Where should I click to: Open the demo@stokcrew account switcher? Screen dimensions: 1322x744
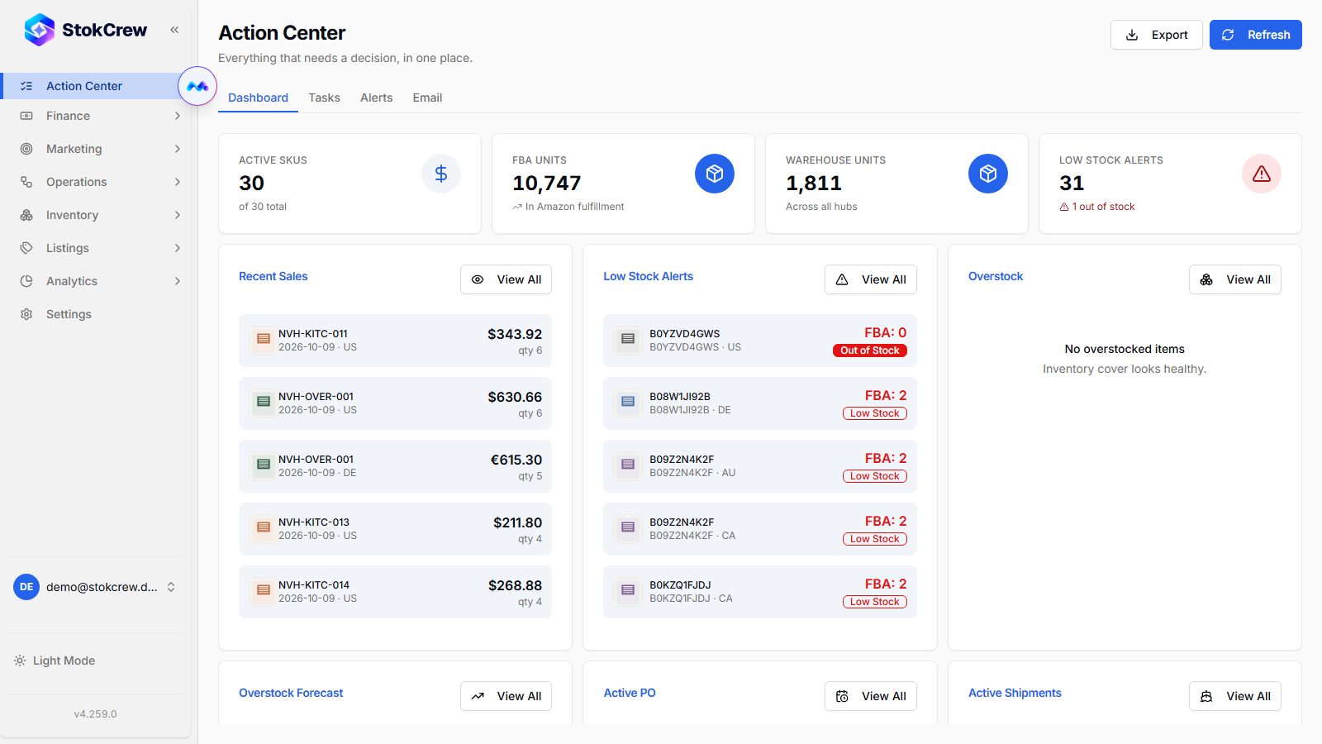[95, 587]
